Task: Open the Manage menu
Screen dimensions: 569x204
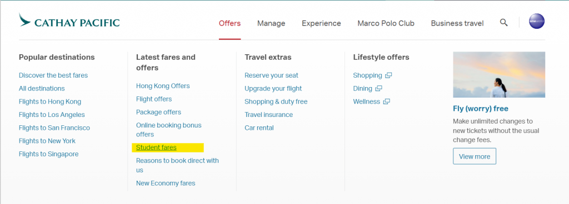Action: pos(271,23)
